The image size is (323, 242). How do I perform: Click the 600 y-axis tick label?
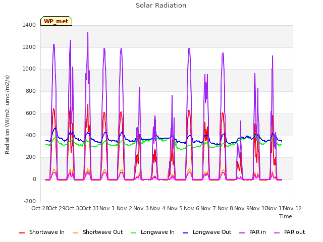31,113
